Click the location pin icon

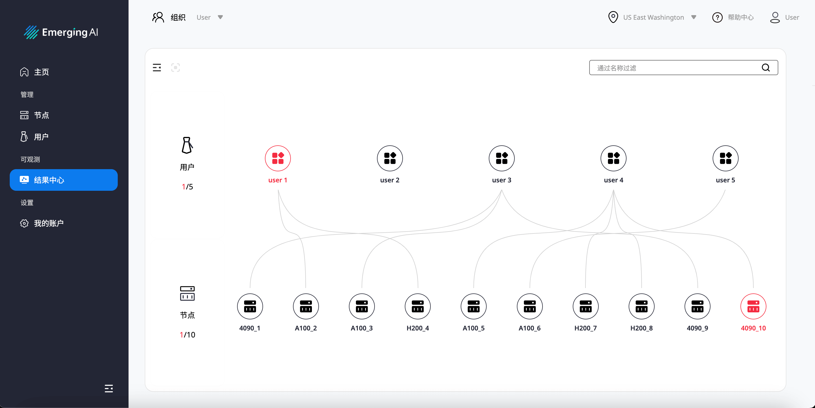(x=613, y=17)
